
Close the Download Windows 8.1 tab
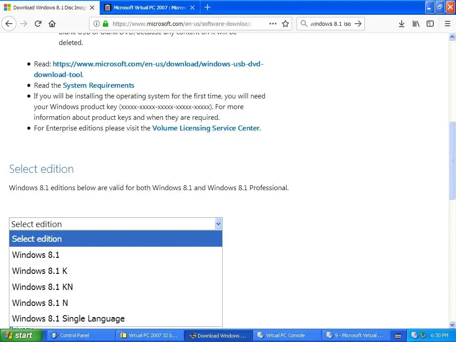[92, 8]
